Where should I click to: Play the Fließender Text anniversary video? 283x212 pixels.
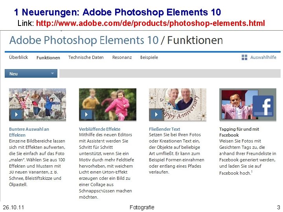[x=156, y=114]
